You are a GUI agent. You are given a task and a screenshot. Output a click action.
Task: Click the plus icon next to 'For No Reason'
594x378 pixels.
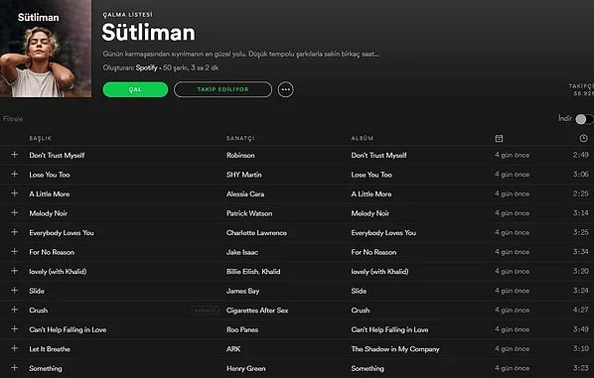(x=14, y=252)
